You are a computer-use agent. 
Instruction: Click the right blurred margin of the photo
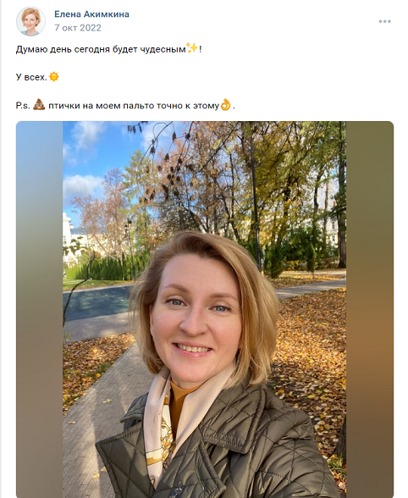pos(370,309)
